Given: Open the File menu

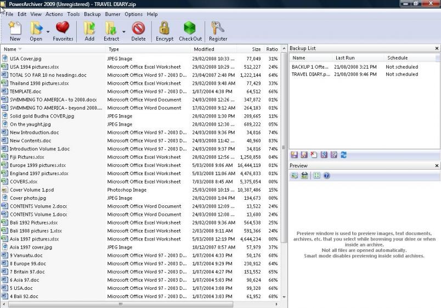Looking at the screenshot, I should coord(9,14).
